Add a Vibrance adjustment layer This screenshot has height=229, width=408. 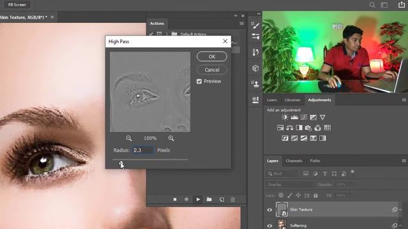pyautogui.click(x=323, y=117)
